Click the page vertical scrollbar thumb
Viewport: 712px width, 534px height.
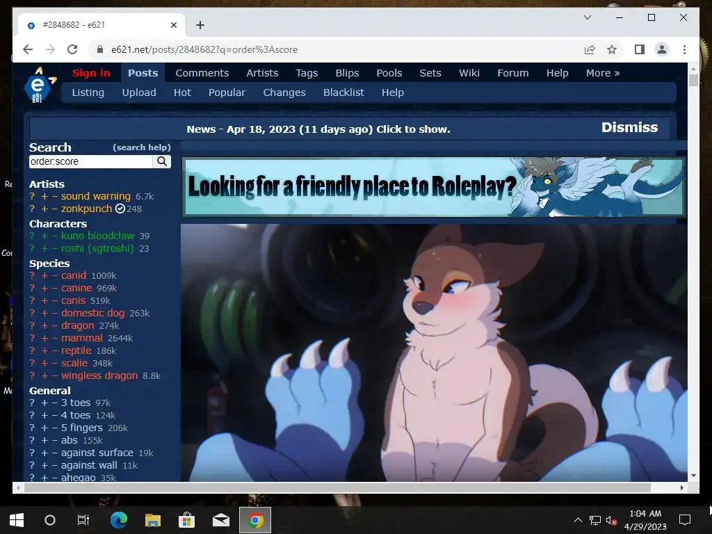(693, 81)
